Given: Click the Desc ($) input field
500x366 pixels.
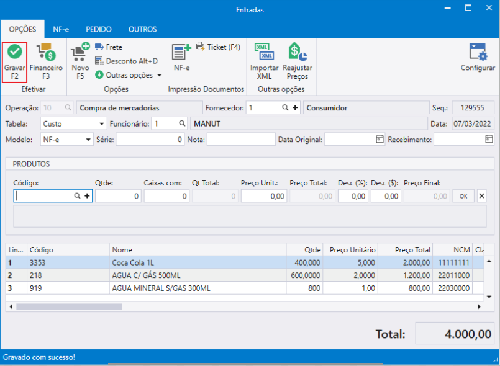Looking at the screenshot, I should (386, 196).
